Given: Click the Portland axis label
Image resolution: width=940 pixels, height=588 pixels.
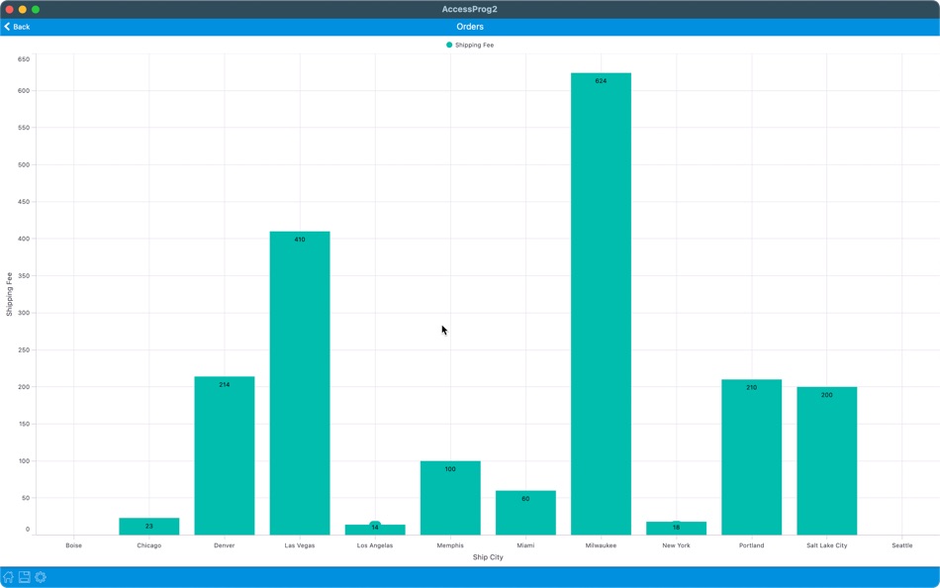Looking at the screenshot, I should (752, 545).
